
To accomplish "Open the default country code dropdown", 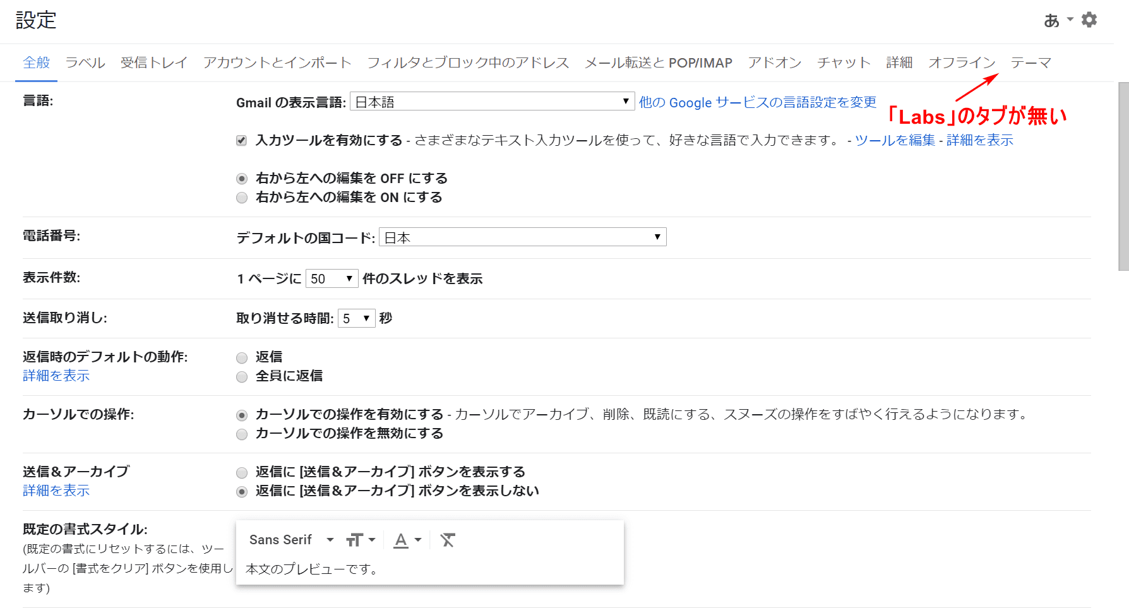I will pos(522,237).
